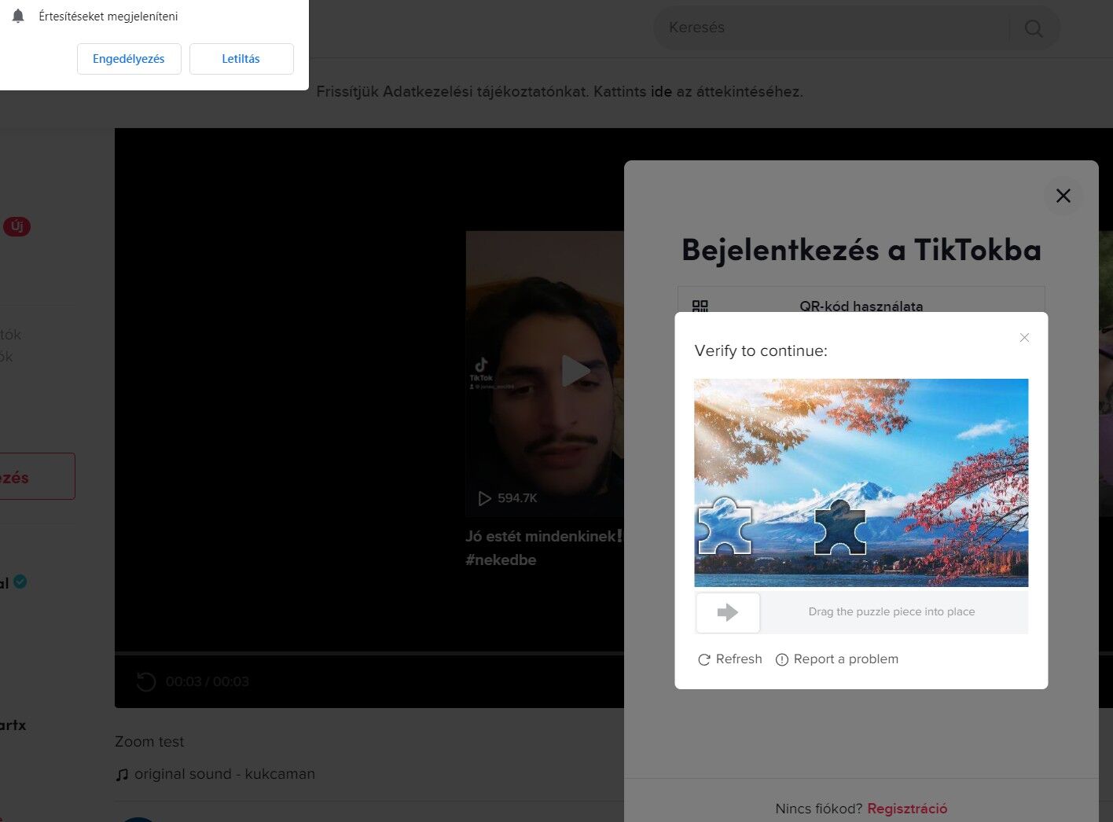This screenshot has height=822, width=1113.
Task: Click the movable puzzle piece
Action: pyautogui.click(x=725, y=526)
